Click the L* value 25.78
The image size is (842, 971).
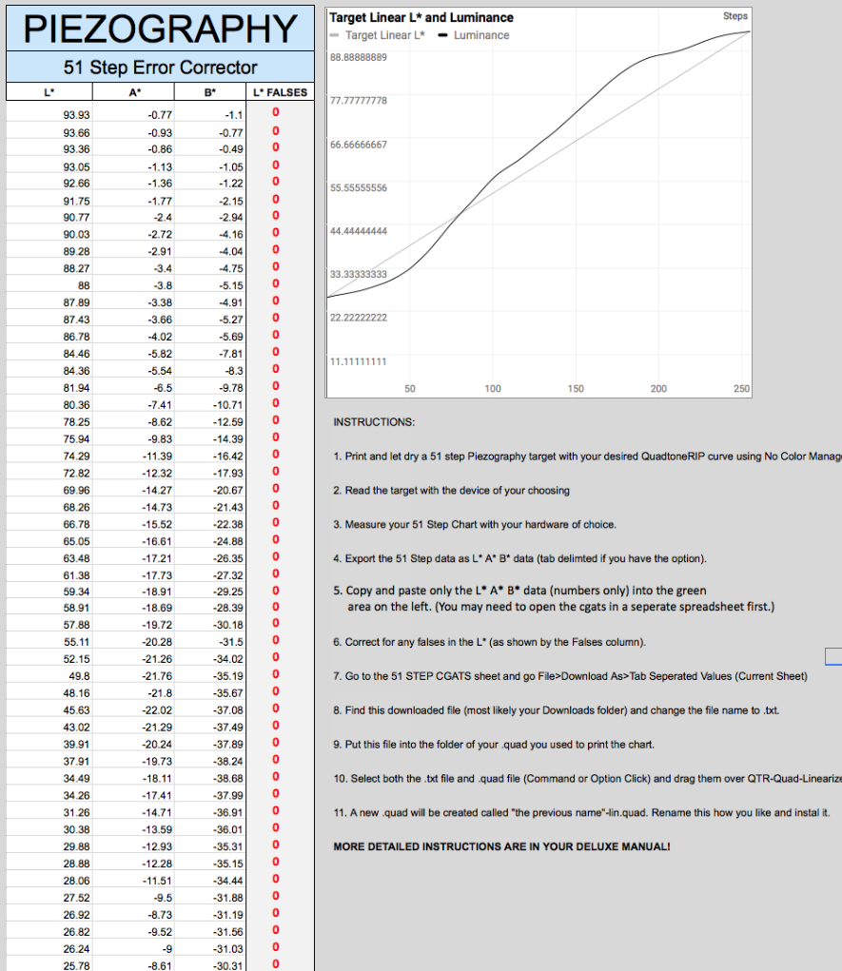[x=49, y=966]
